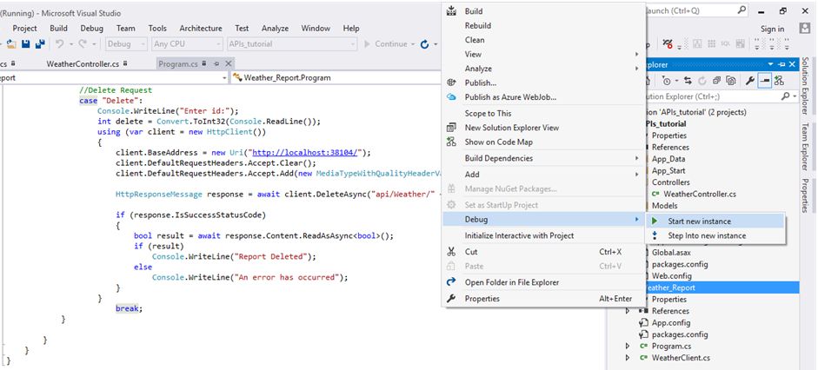Viewport: 818px width, 370px height.
Task: Open the Debug configuration dropdown
Action: [126, 44]
